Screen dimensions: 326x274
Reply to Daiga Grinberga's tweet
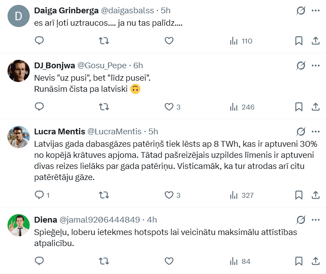pyautogui.click(x=39, y=41)
